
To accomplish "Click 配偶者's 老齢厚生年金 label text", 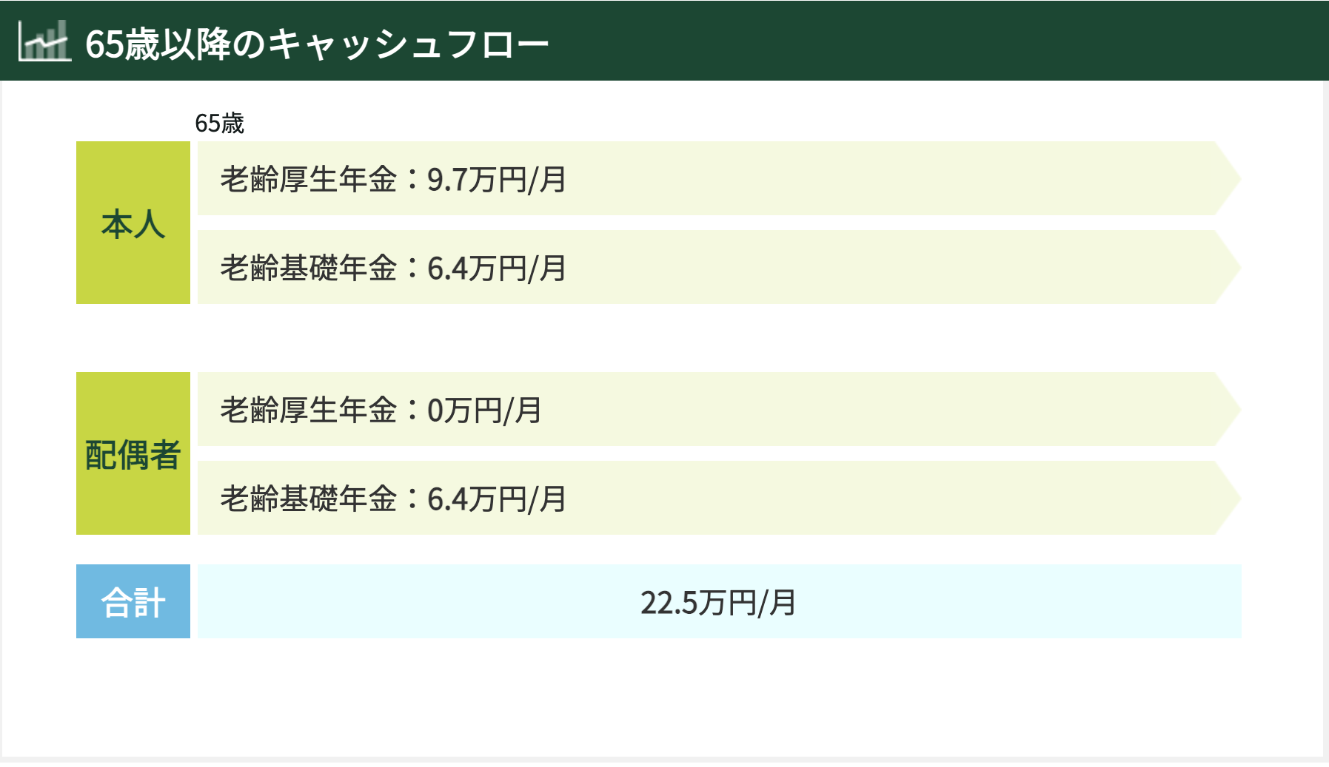I will pyautogui.click(x=309, y=410).
